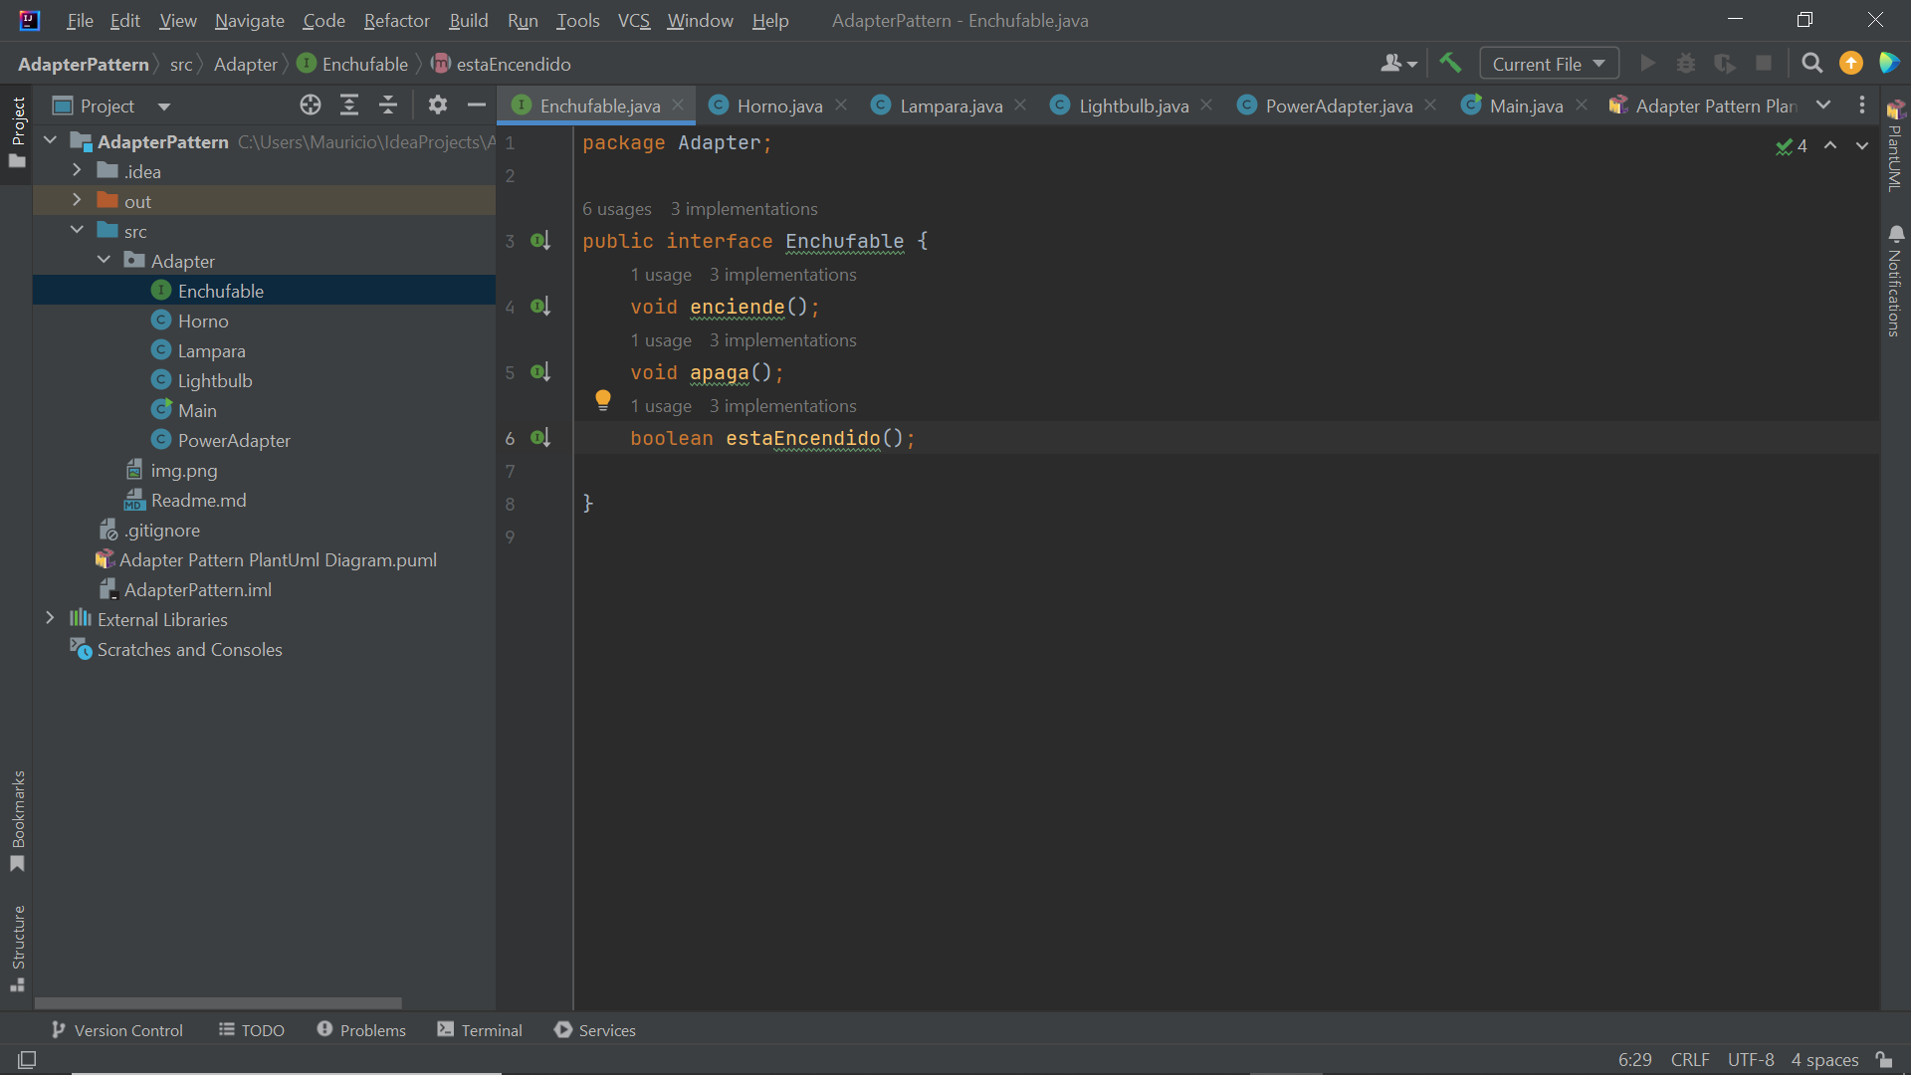Expand the .idea folder

click(77, 170)
